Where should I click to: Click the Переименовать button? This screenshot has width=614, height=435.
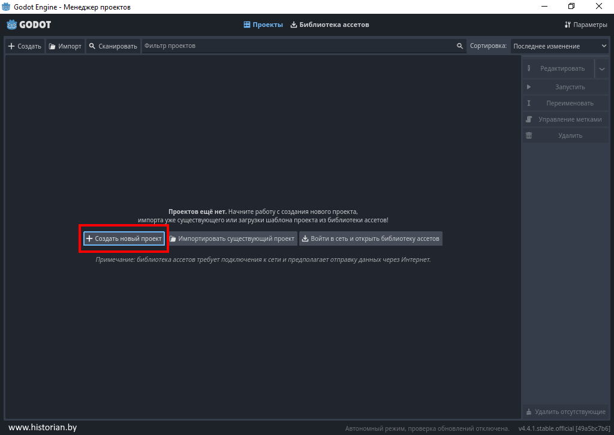(x=565, y=103)
